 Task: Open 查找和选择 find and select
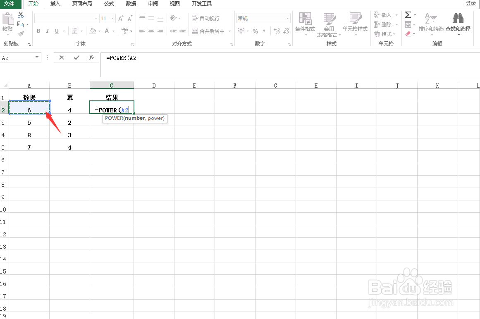[458, 24]
